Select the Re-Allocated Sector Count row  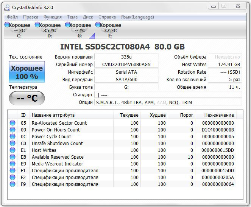click(x=122, y=123)
